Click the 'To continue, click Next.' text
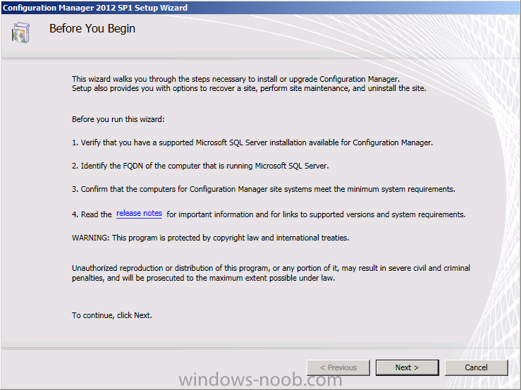The height and width of the screenshot is (390, 521). pos(112,315)
